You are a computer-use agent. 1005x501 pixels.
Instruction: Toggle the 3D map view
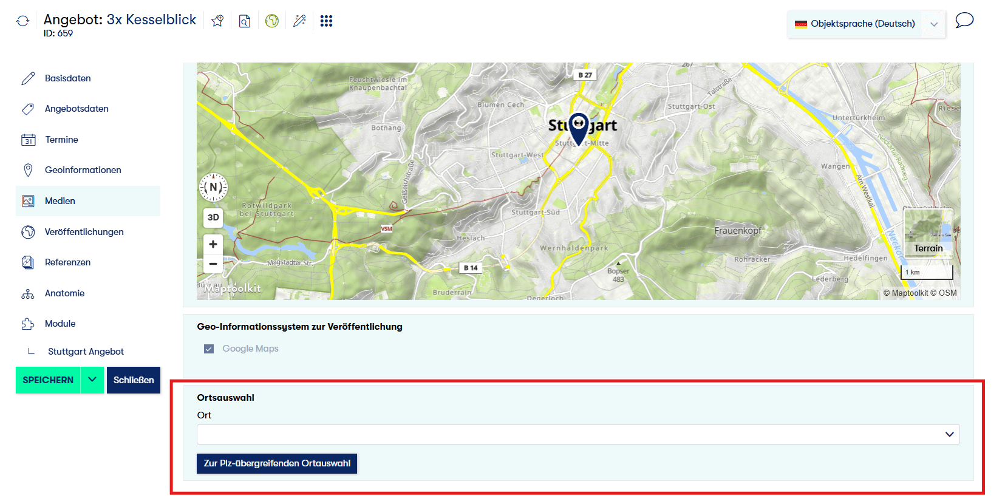click(x=213, y=217)
